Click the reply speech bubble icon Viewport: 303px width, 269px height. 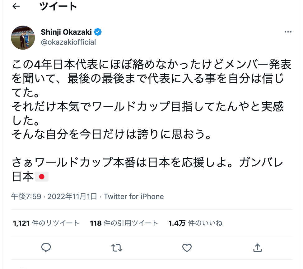pos(46,248)
